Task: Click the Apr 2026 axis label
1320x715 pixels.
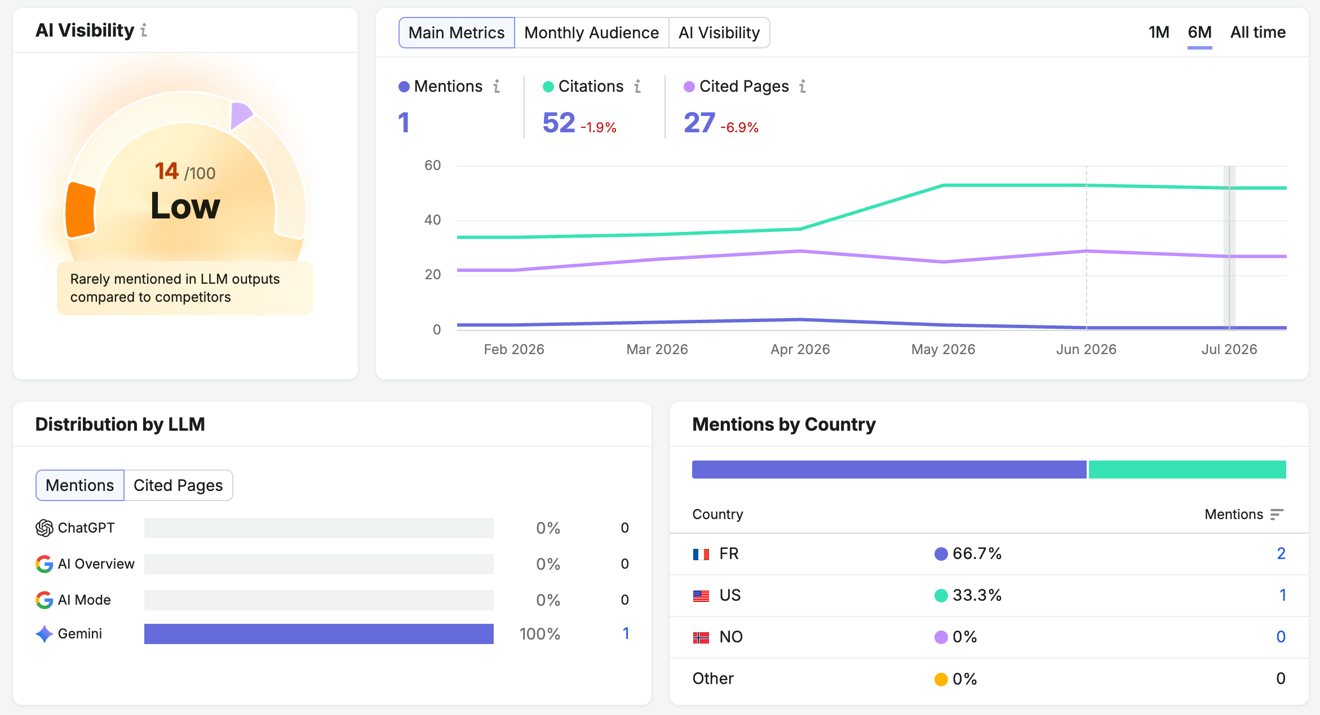Action: pyautogui.click(x=800, y=350)
